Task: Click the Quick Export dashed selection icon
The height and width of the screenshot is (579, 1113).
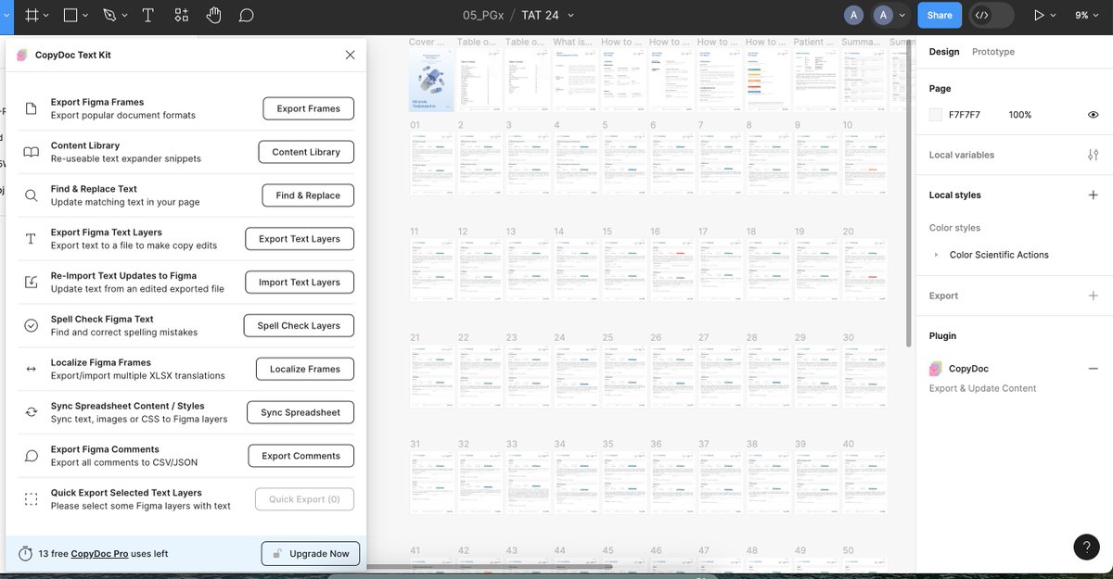Action: (x=31, y=499)
